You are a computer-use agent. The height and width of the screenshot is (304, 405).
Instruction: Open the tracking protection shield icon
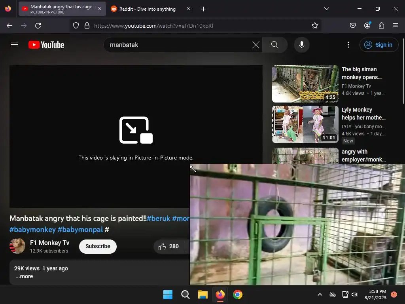click(x=76, y=26)
